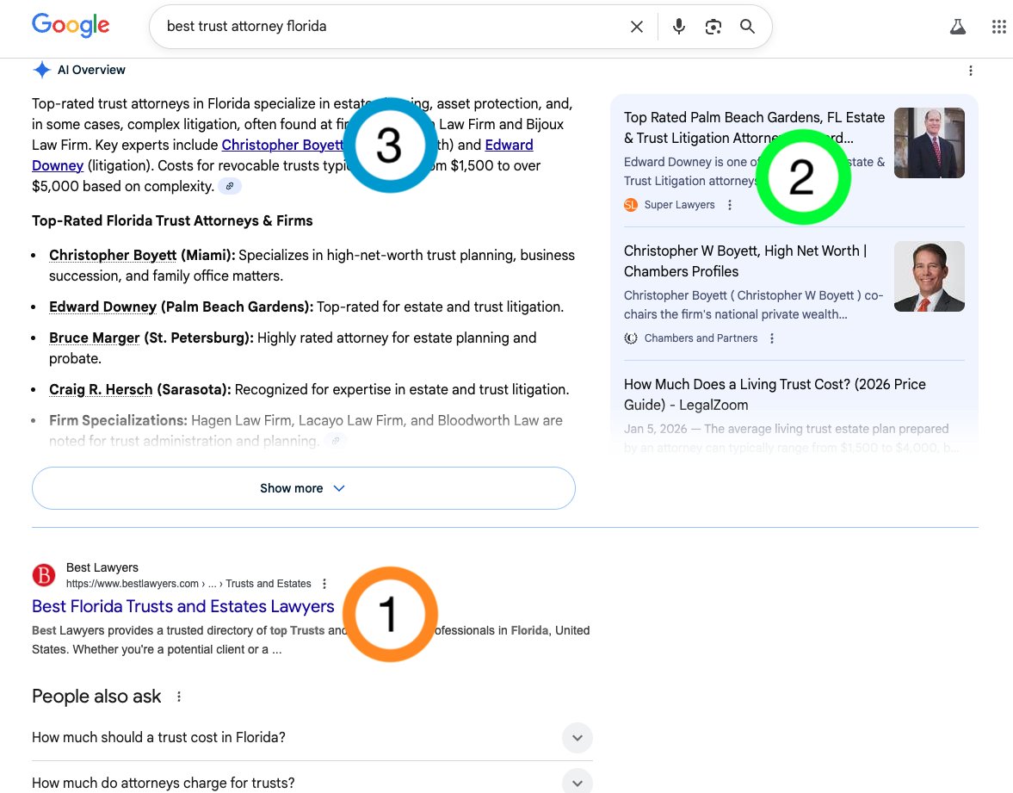1013x793 pixels.
Task: Click Edward Downey portrait thumbnail
Action: [929, 143]
